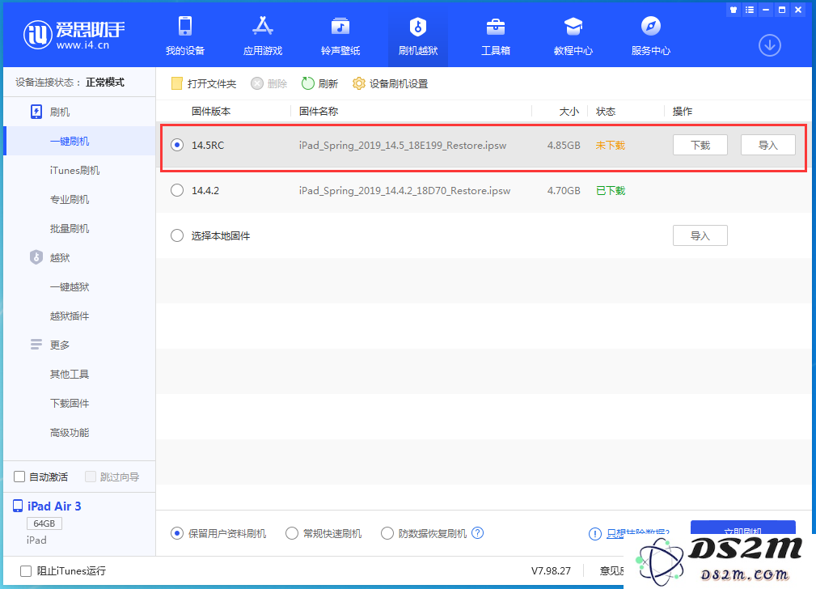This screenshot has width=816, height=589.
Task: Open 设备刷机设置 gear settings
Action: tap(390, 83)
